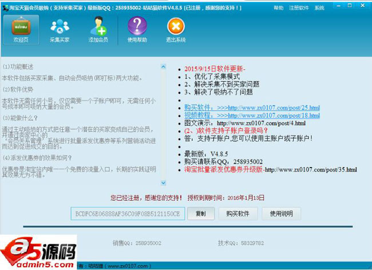The width and height of the screenshot is (372, 270).
Task: Click the 技术QQ: 58329782 text
Action: click(241, 243)
